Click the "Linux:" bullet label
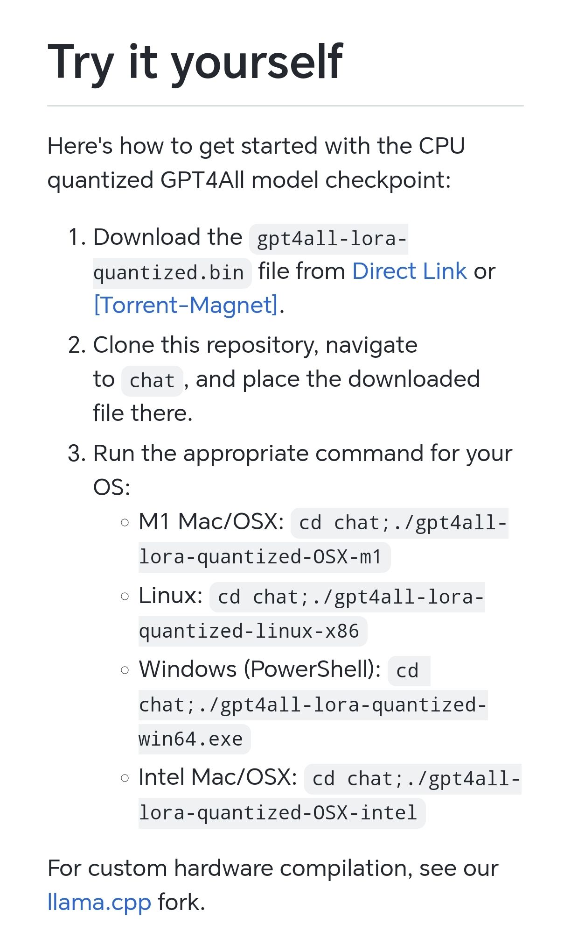Screen dimensions: 571x946 point(170,596)
